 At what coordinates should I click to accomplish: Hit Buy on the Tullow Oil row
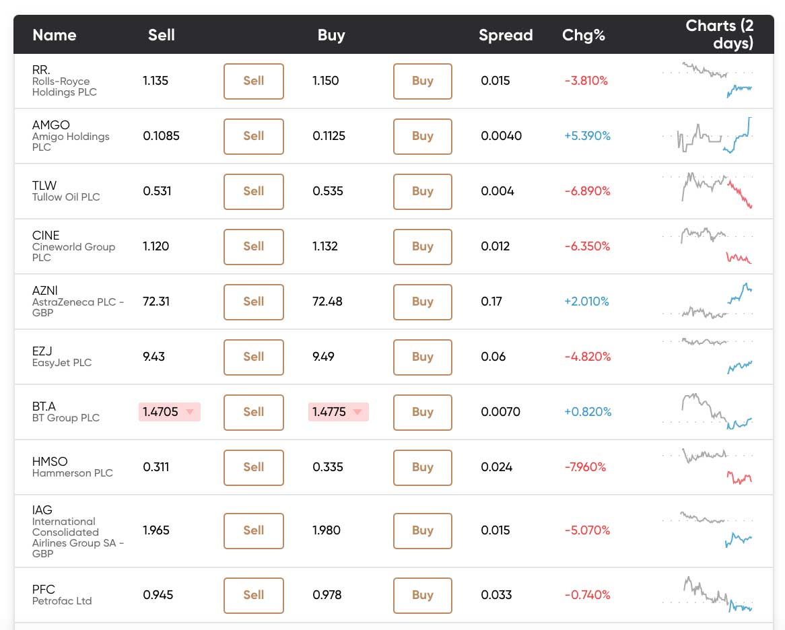pos(423,191)
